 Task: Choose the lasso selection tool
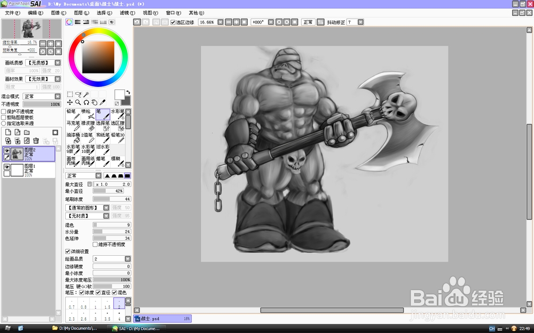point(78,94)
